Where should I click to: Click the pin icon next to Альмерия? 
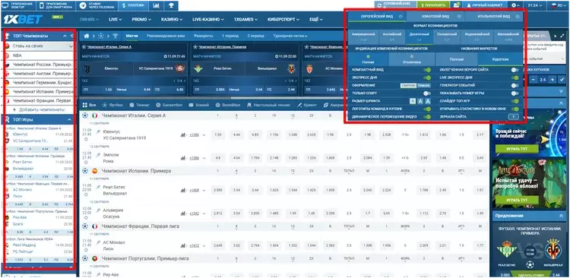click(x=98, y=210)
